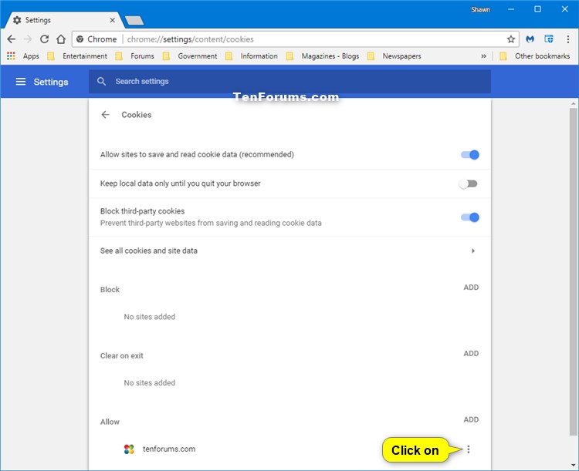
Task: Click the vertical scrollbar thumb
Action: [573, 272]
